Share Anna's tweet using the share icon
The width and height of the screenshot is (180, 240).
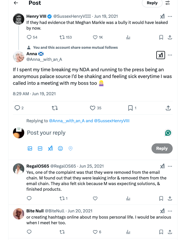(x=168, y=108)
